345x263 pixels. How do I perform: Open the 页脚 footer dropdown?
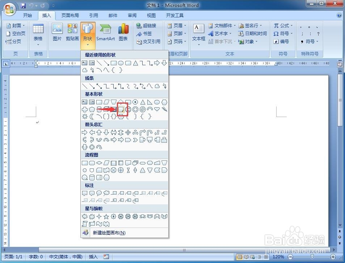(x=177, y=33)
